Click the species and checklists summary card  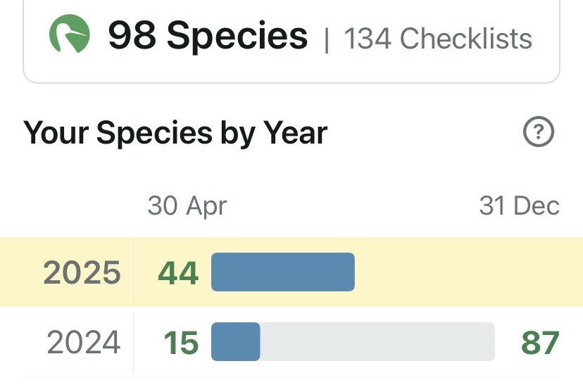click(291, 39)
